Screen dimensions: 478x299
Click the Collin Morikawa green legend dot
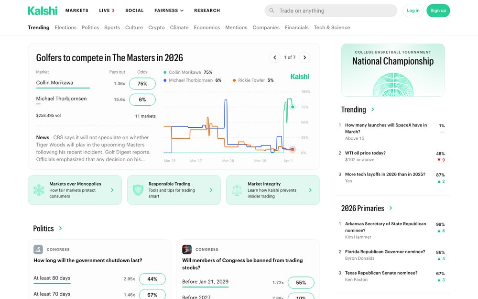(x=165, y=72)
